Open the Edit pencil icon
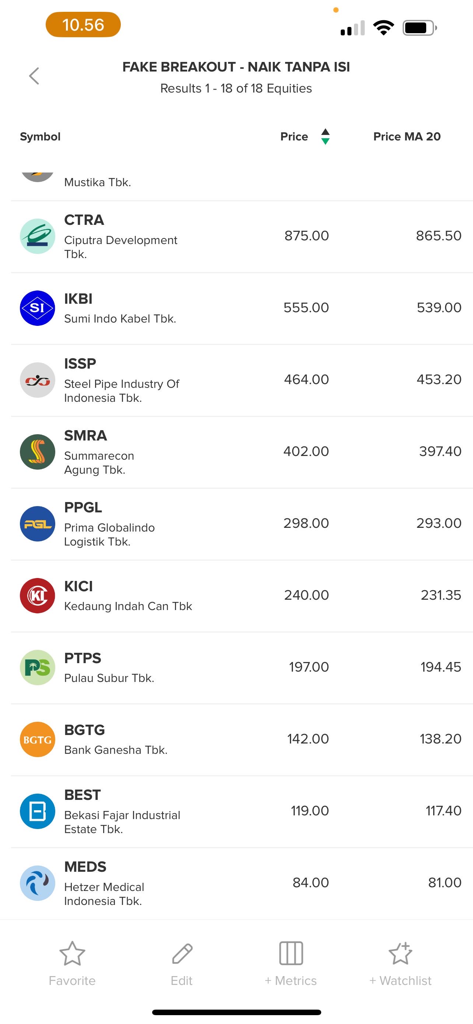This screenshot has width=473, height=1024. tap(182, 953)
